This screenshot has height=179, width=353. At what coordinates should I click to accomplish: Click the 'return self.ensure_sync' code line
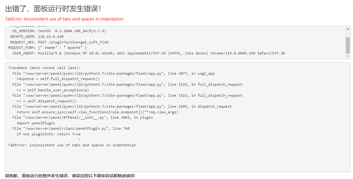[x=97, y=112]
